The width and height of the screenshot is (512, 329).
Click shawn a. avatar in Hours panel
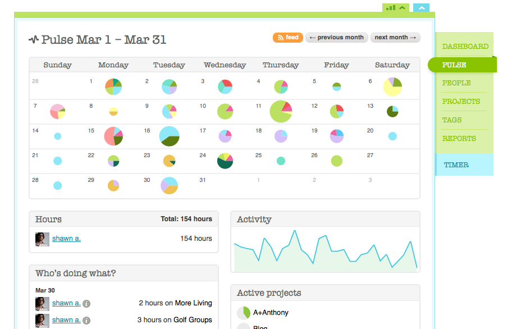click(x=42, y=239)
